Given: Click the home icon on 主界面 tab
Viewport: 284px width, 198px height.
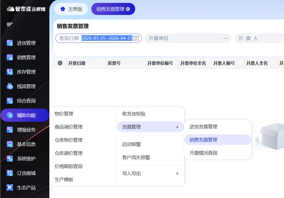Looking at the screenshot, I should pos(63,9).
